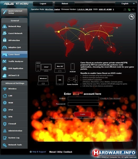This screenshot has width=138, height=159.
Task: Click the Reboot button
Action: click(65, 3)
